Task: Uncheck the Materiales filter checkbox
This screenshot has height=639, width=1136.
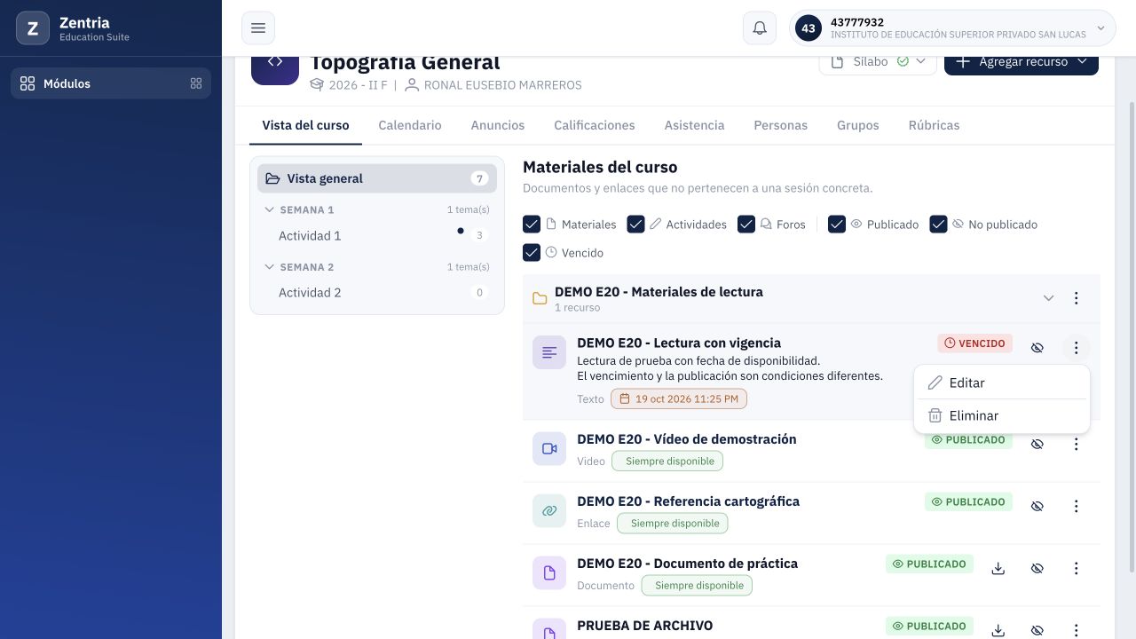Action: pyautogui.click(x=532, y=225)
